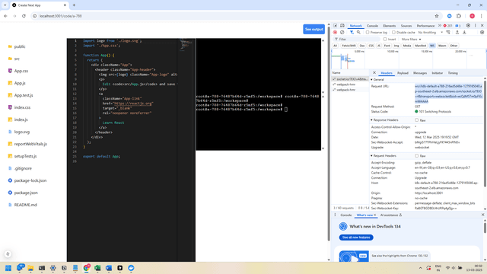Image resolution: width=487 pixels, height=274 pixels.
Task: Open the No throttling dropdown
Action: (431, 32)
